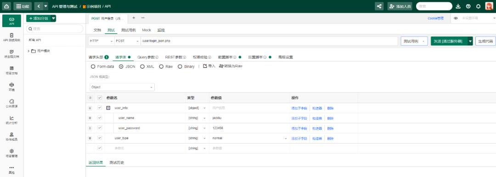Image resolution: width=496 pixels, height=177 pixels.
Task: Open the HTTP protocol dropdown
Action: (x=101, y=41)
